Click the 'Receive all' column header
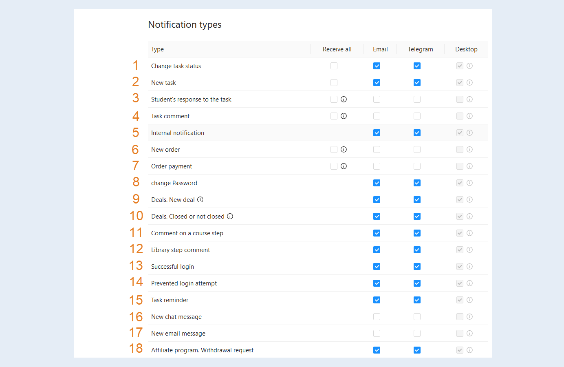The width and height of the screenshot is (564, 367). (x=337, y=49)
